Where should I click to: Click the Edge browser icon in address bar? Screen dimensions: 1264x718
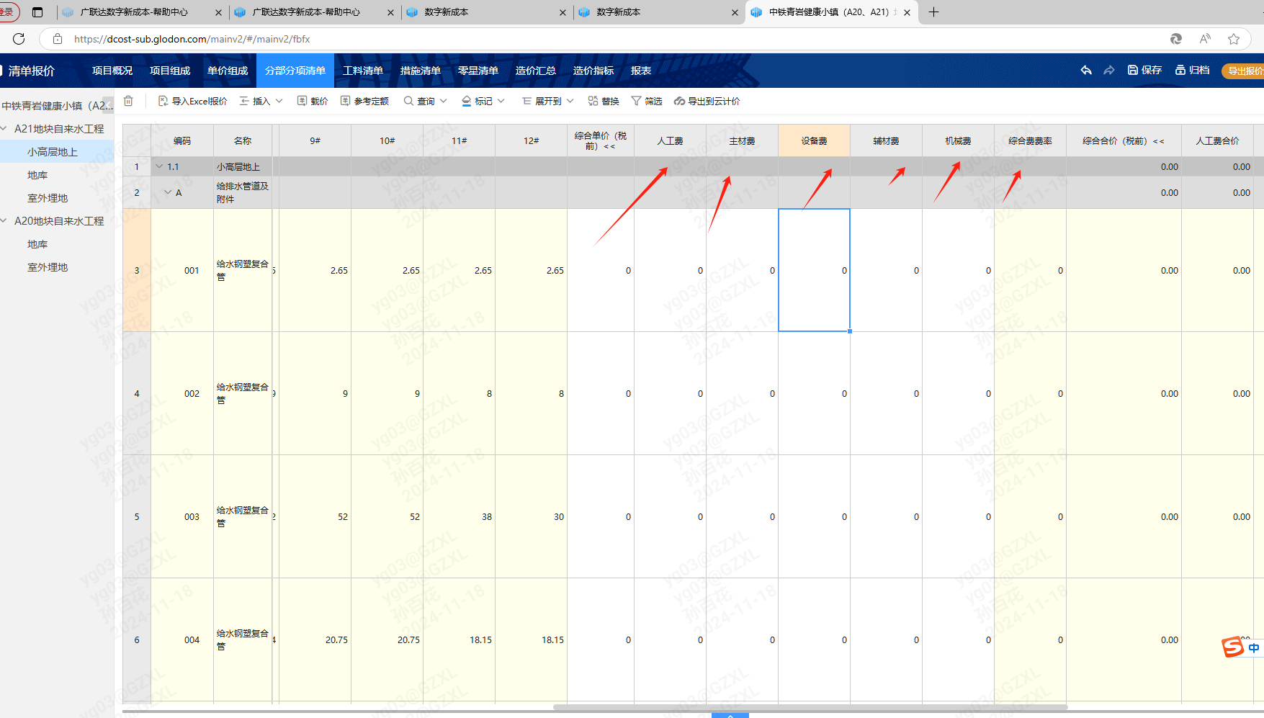point(1176,39)
